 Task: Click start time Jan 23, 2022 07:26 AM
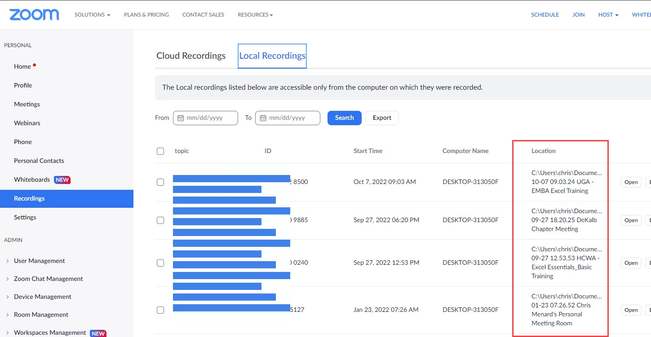tap(386, 310)
